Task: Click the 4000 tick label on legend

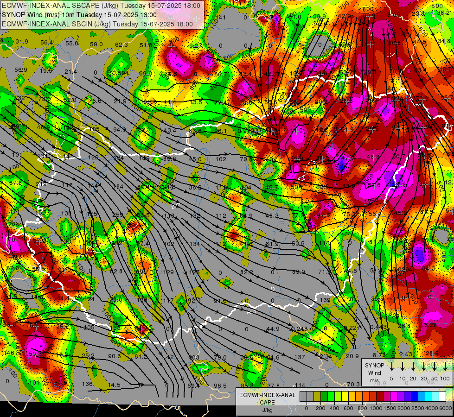Action: tap(432, 408)
